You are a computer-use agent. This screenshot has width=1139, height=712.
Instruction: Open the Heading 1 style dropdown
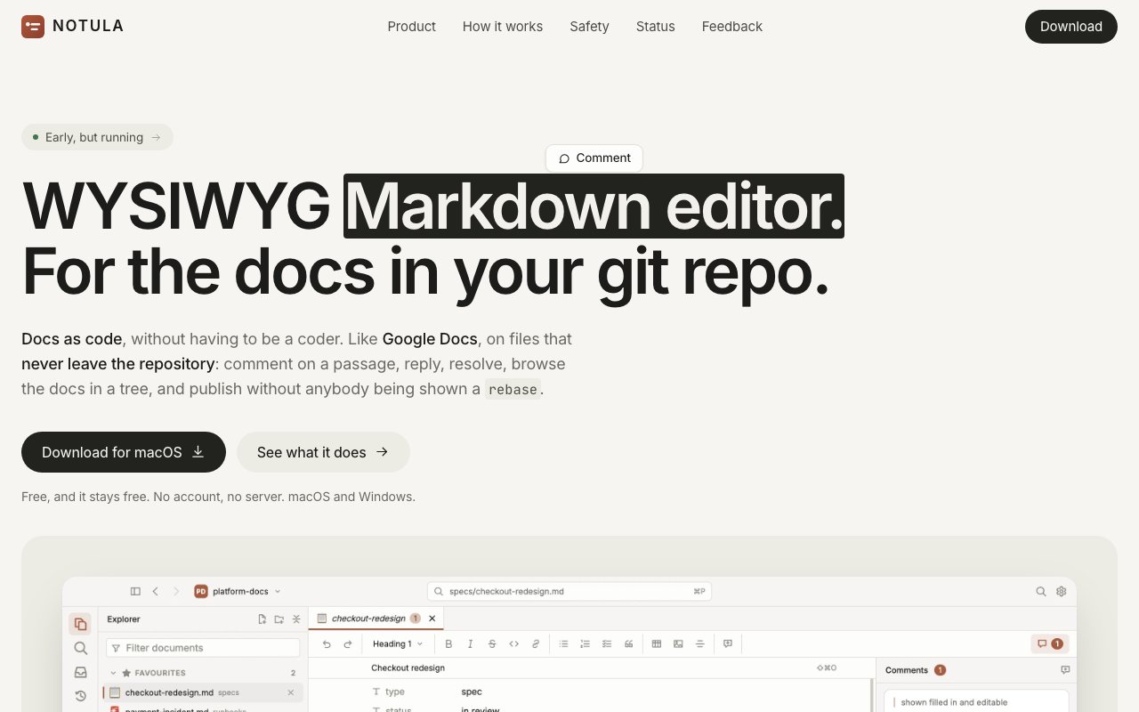click(x=398, y=643)
